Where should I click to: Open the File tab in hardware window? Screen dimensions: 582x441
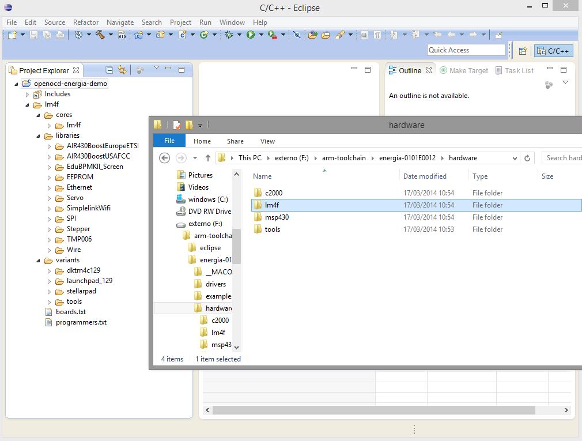[x=169, y=141]
